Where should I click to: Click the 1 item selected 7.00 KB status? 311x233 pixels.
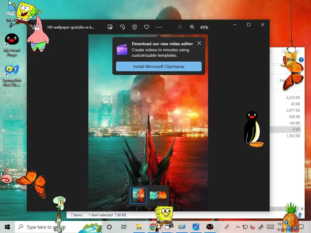tap(107, 215)
